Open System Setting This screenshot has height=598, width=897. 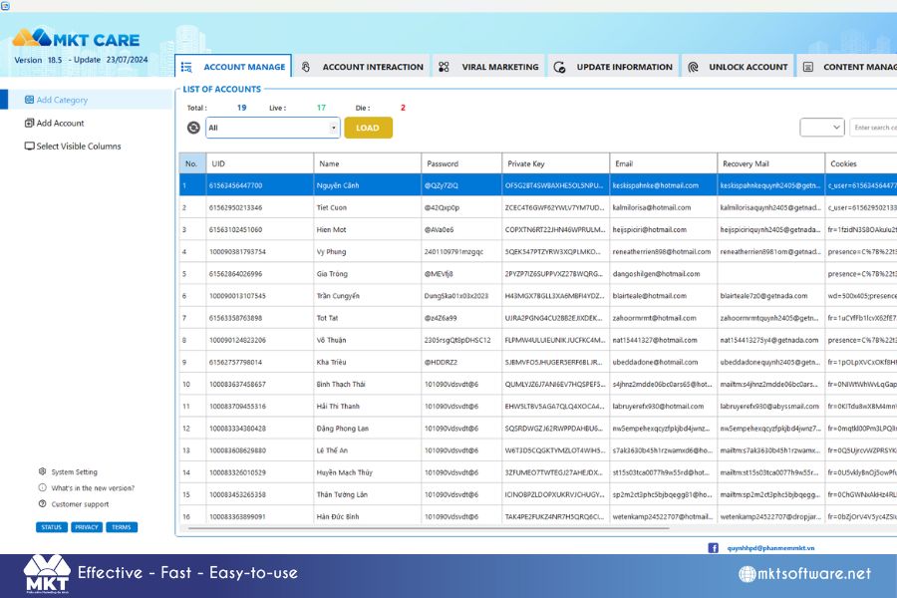point(75,472)
